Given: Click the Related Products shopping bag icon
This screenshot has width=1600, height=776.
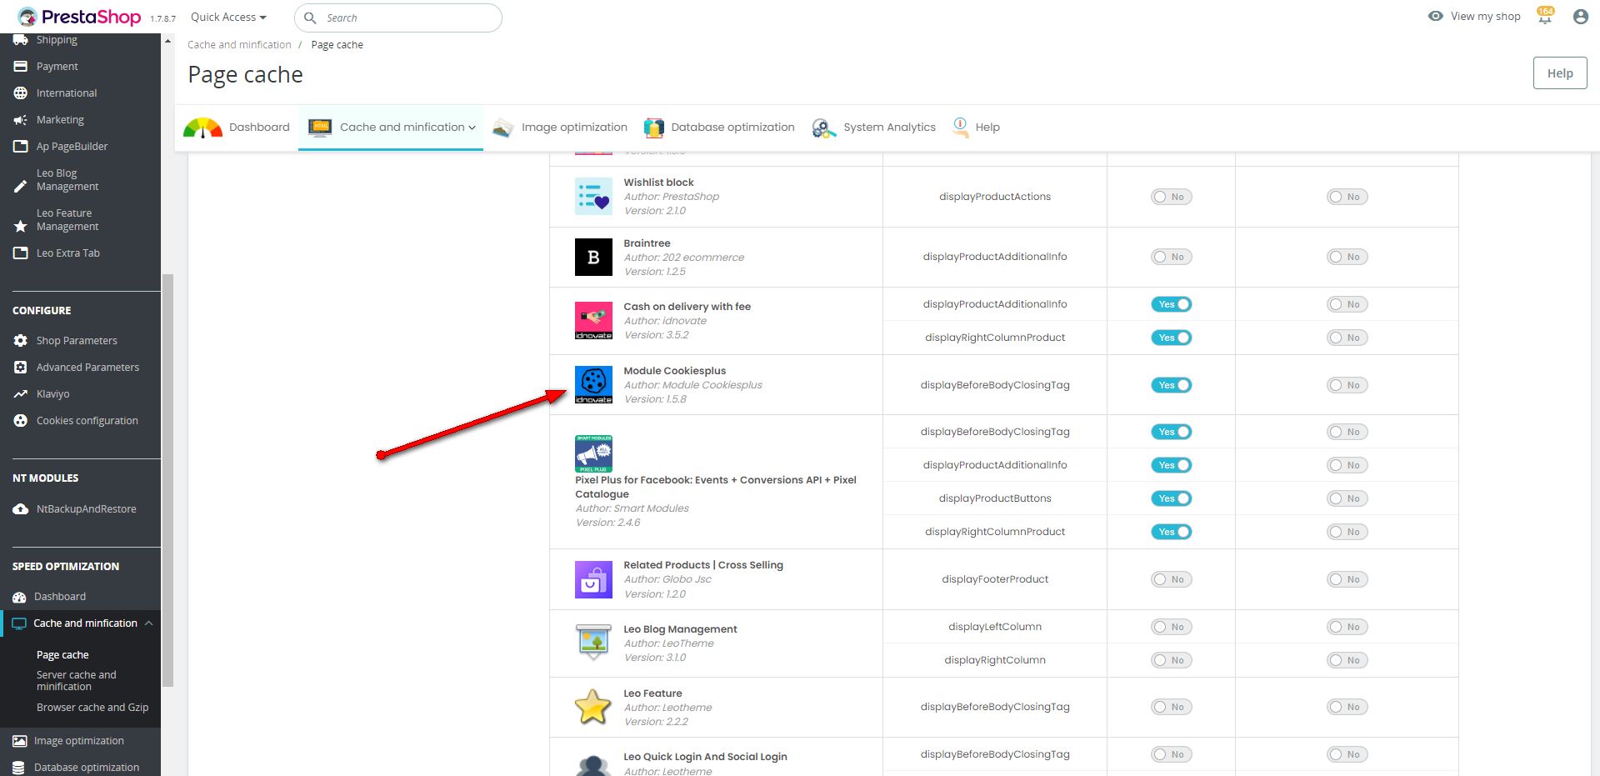Looking at the screenshot, I should (593, 579).
